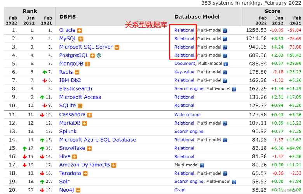The image size is (303, 194).
Task: Click the plus icon next to Oracle
Action: 79,31
